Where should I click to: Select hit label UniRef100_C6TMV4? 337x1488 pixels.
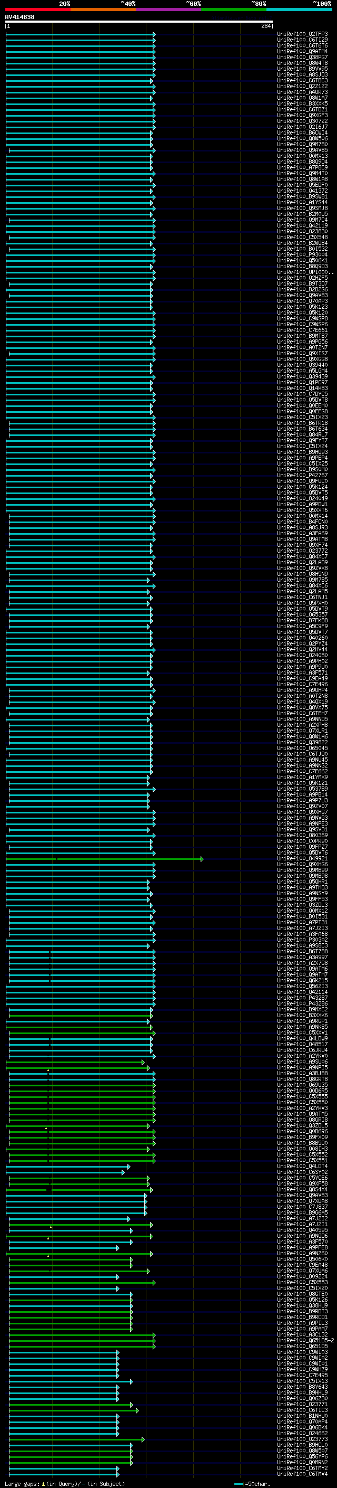click(302, 1474)
